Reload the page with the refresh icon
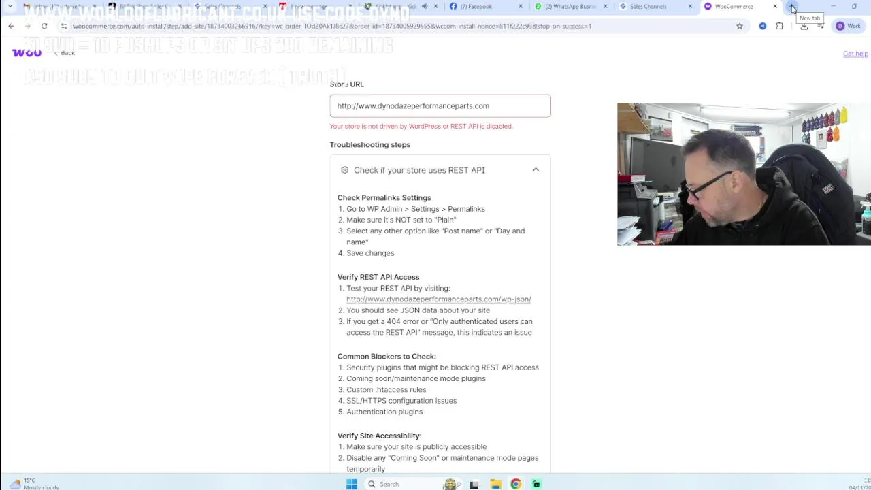The width and height of the screenshot is (871, 490). (44, 26)
